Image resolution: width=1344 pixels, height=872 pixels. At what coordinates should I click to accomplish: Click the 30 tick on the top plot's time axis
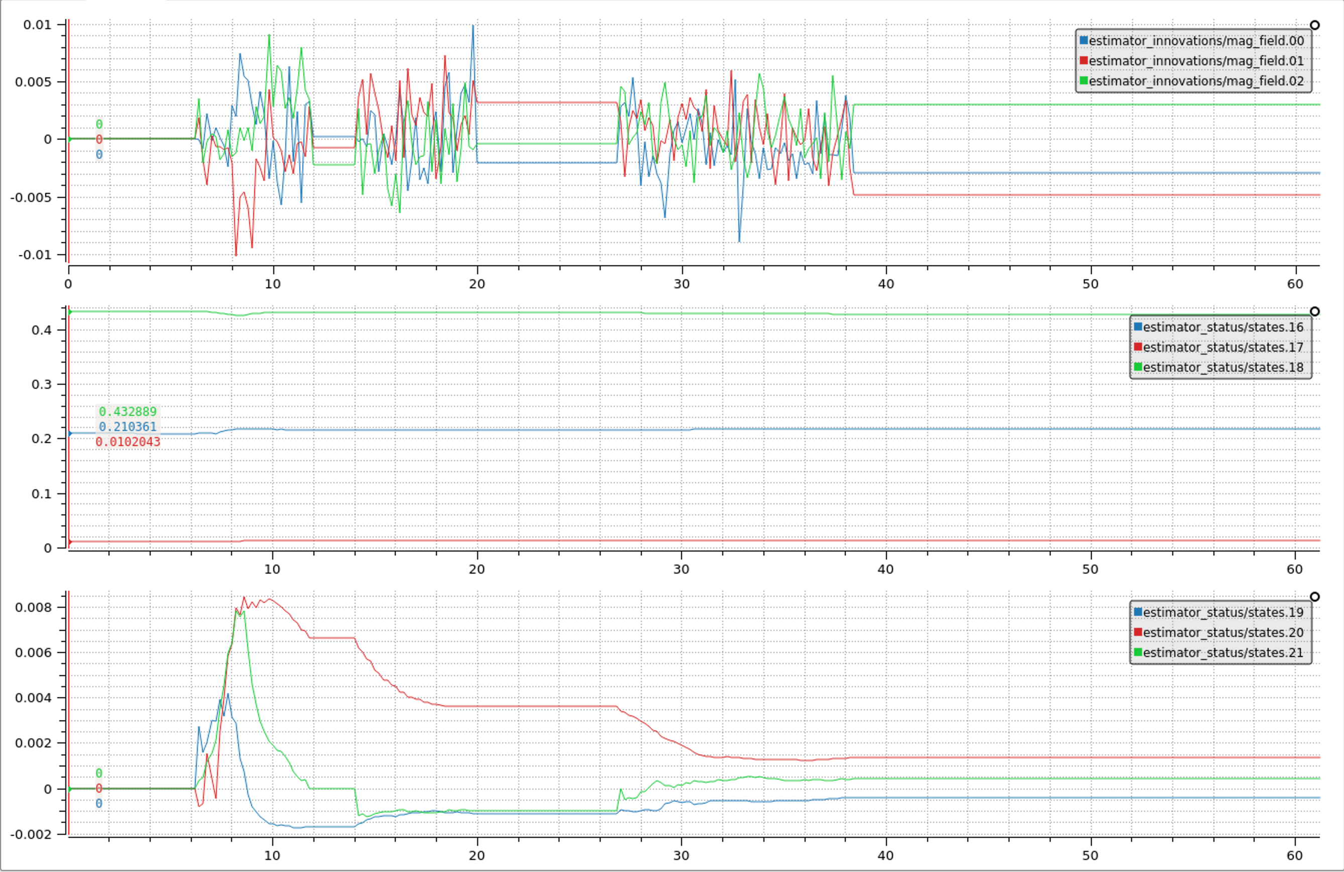click(682, 283)
